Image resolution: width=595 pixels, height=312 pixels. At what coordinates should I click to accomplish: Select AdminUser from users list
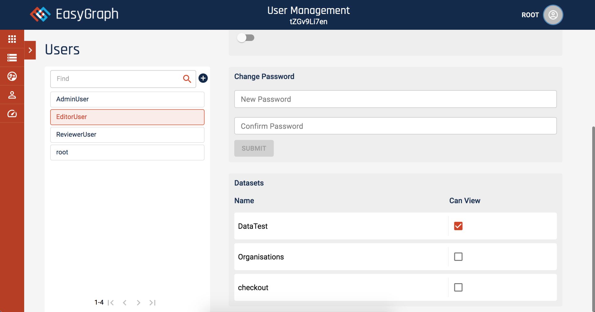(127, 99)
